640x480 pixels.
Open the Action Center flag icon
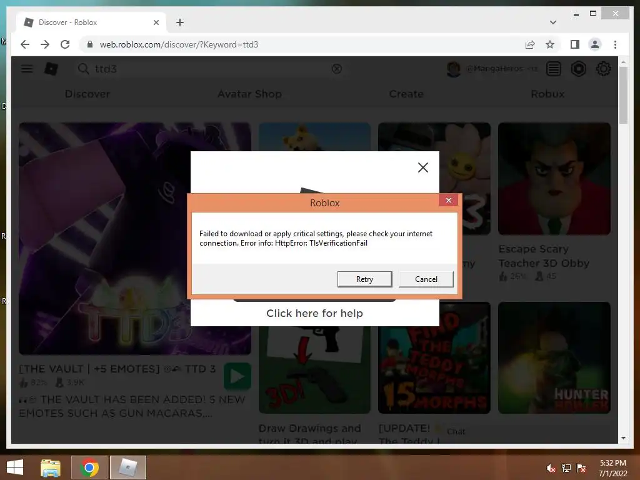[x=581, y=468]
